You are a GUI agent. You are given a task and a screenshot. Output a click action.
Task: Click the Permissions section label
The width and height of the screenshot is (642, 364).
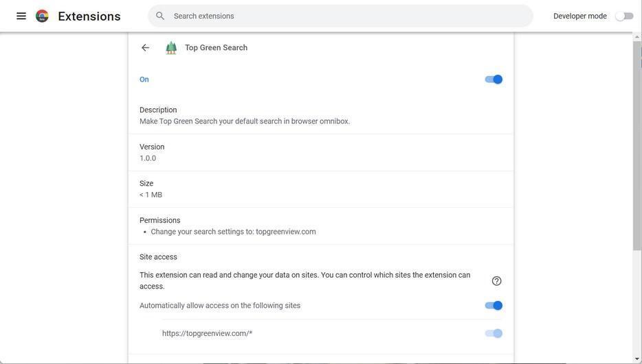(159, 221)
